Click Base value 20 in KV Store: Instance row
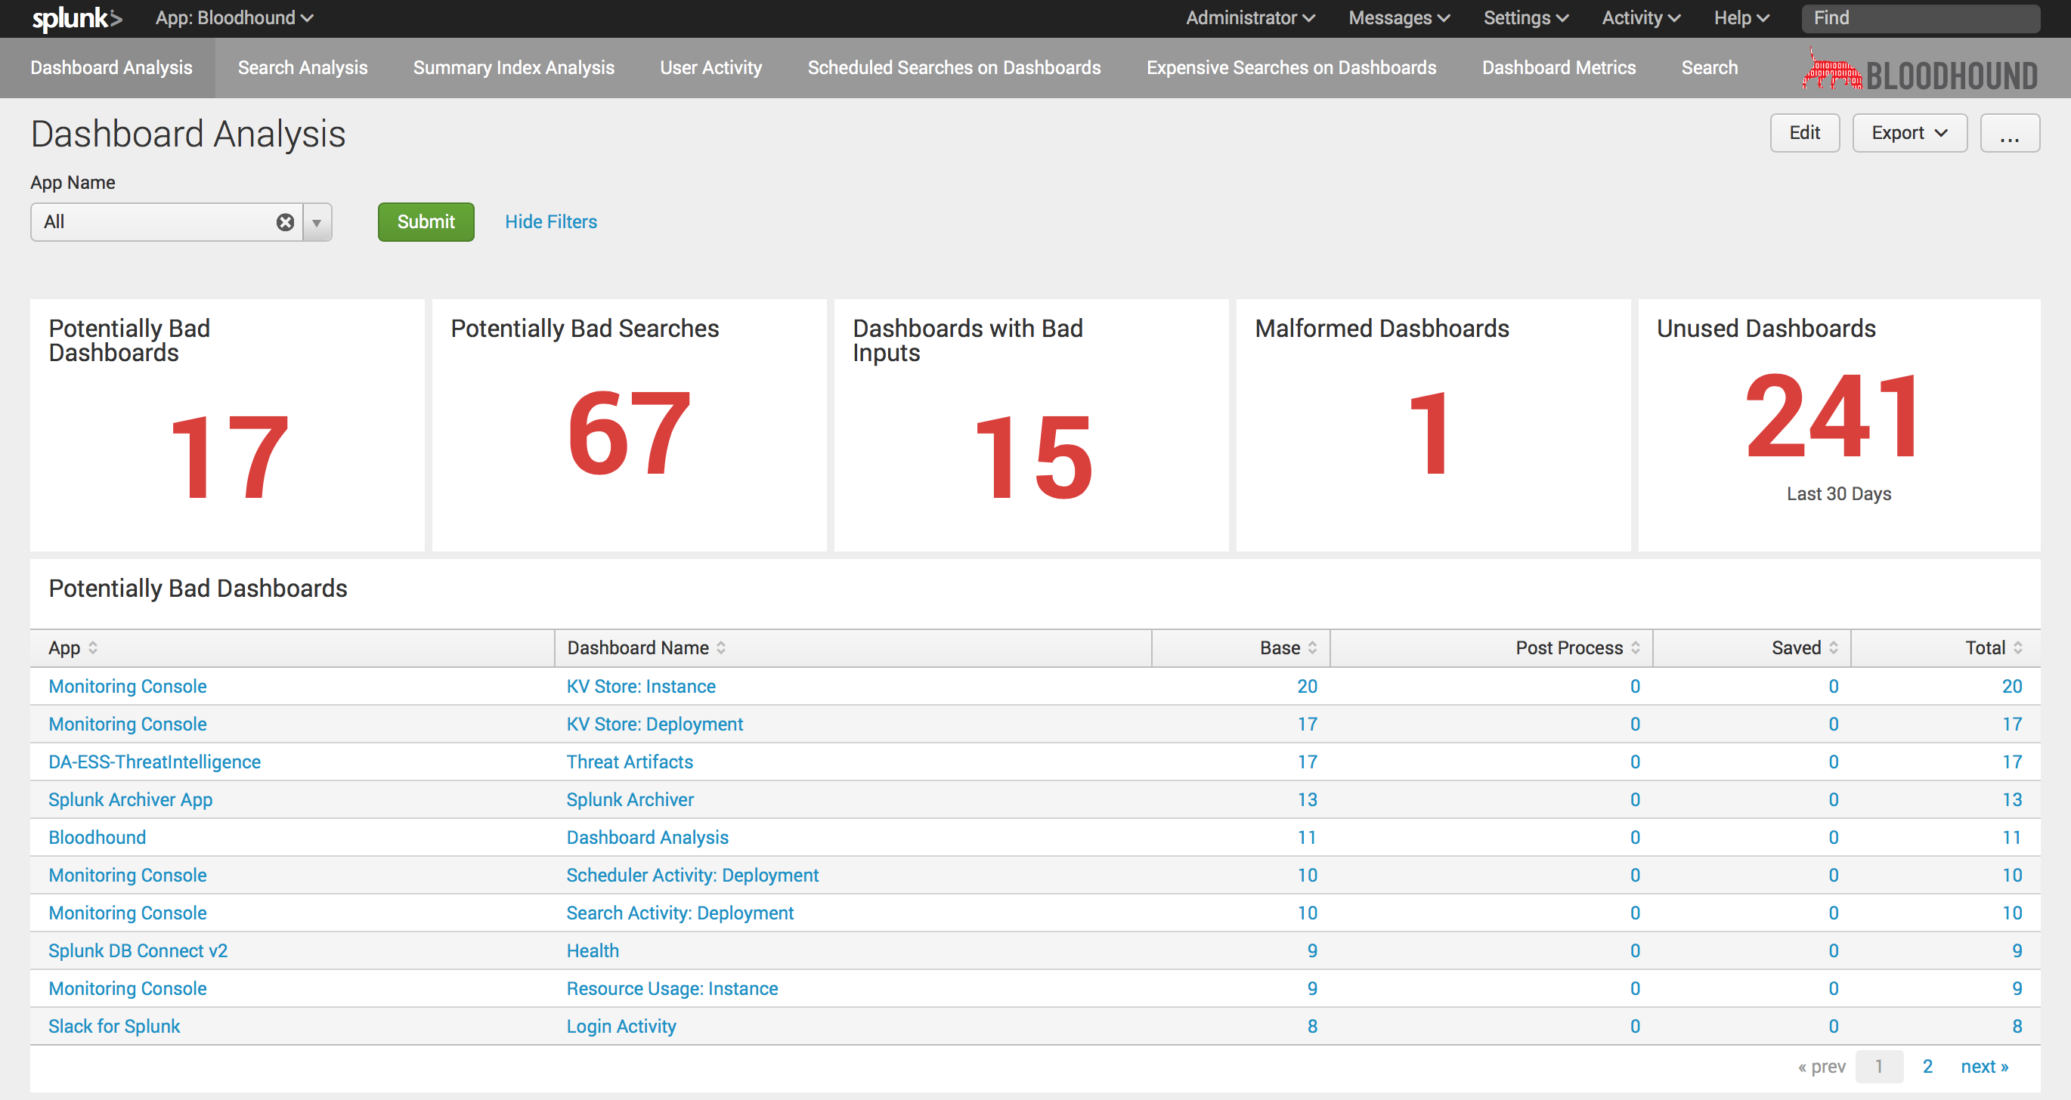The width and height of the screenshot is (2071, 1100). click(x=1308, y=686)
